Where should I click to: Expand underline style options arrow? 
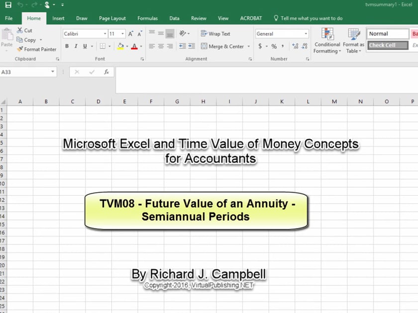[92, 46]
